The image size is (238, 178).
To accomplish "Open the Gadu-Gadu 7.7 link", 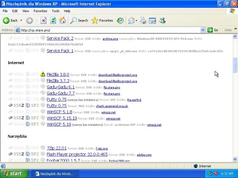I will (61, 93).
